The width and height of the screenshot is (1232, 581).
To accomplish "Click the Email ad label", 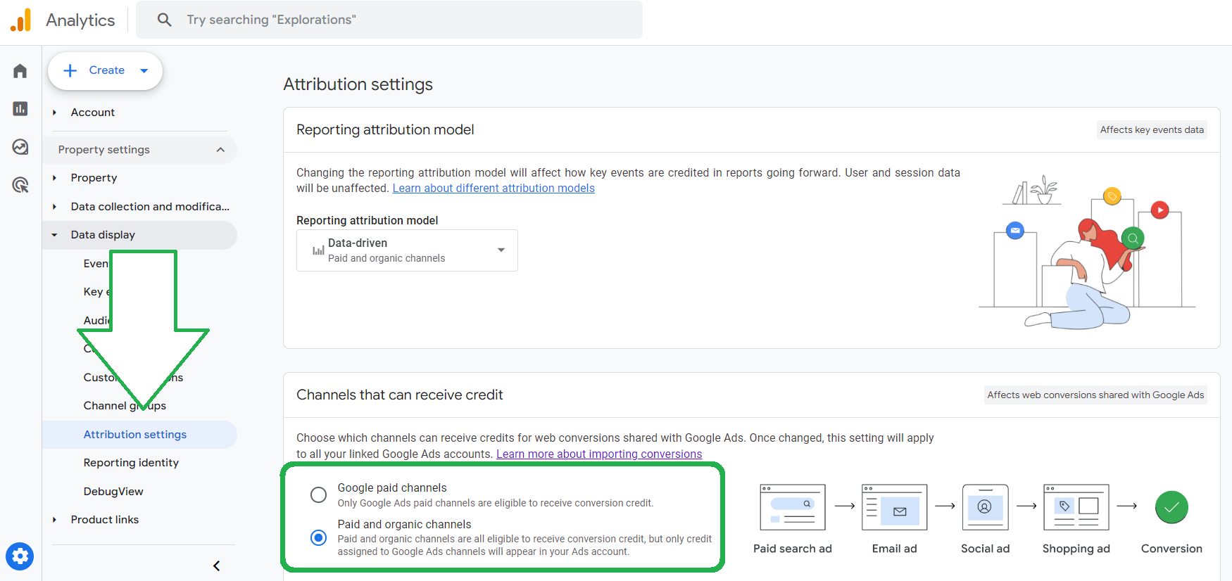I will click(x=894, y=549).
